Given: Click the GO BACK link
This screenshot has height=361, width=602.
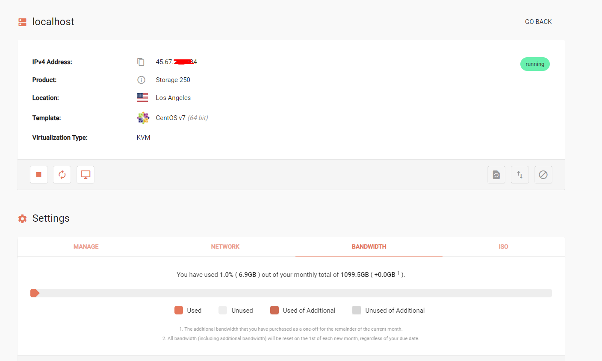Looking at the screenshot, I should (x=538, y=22).
